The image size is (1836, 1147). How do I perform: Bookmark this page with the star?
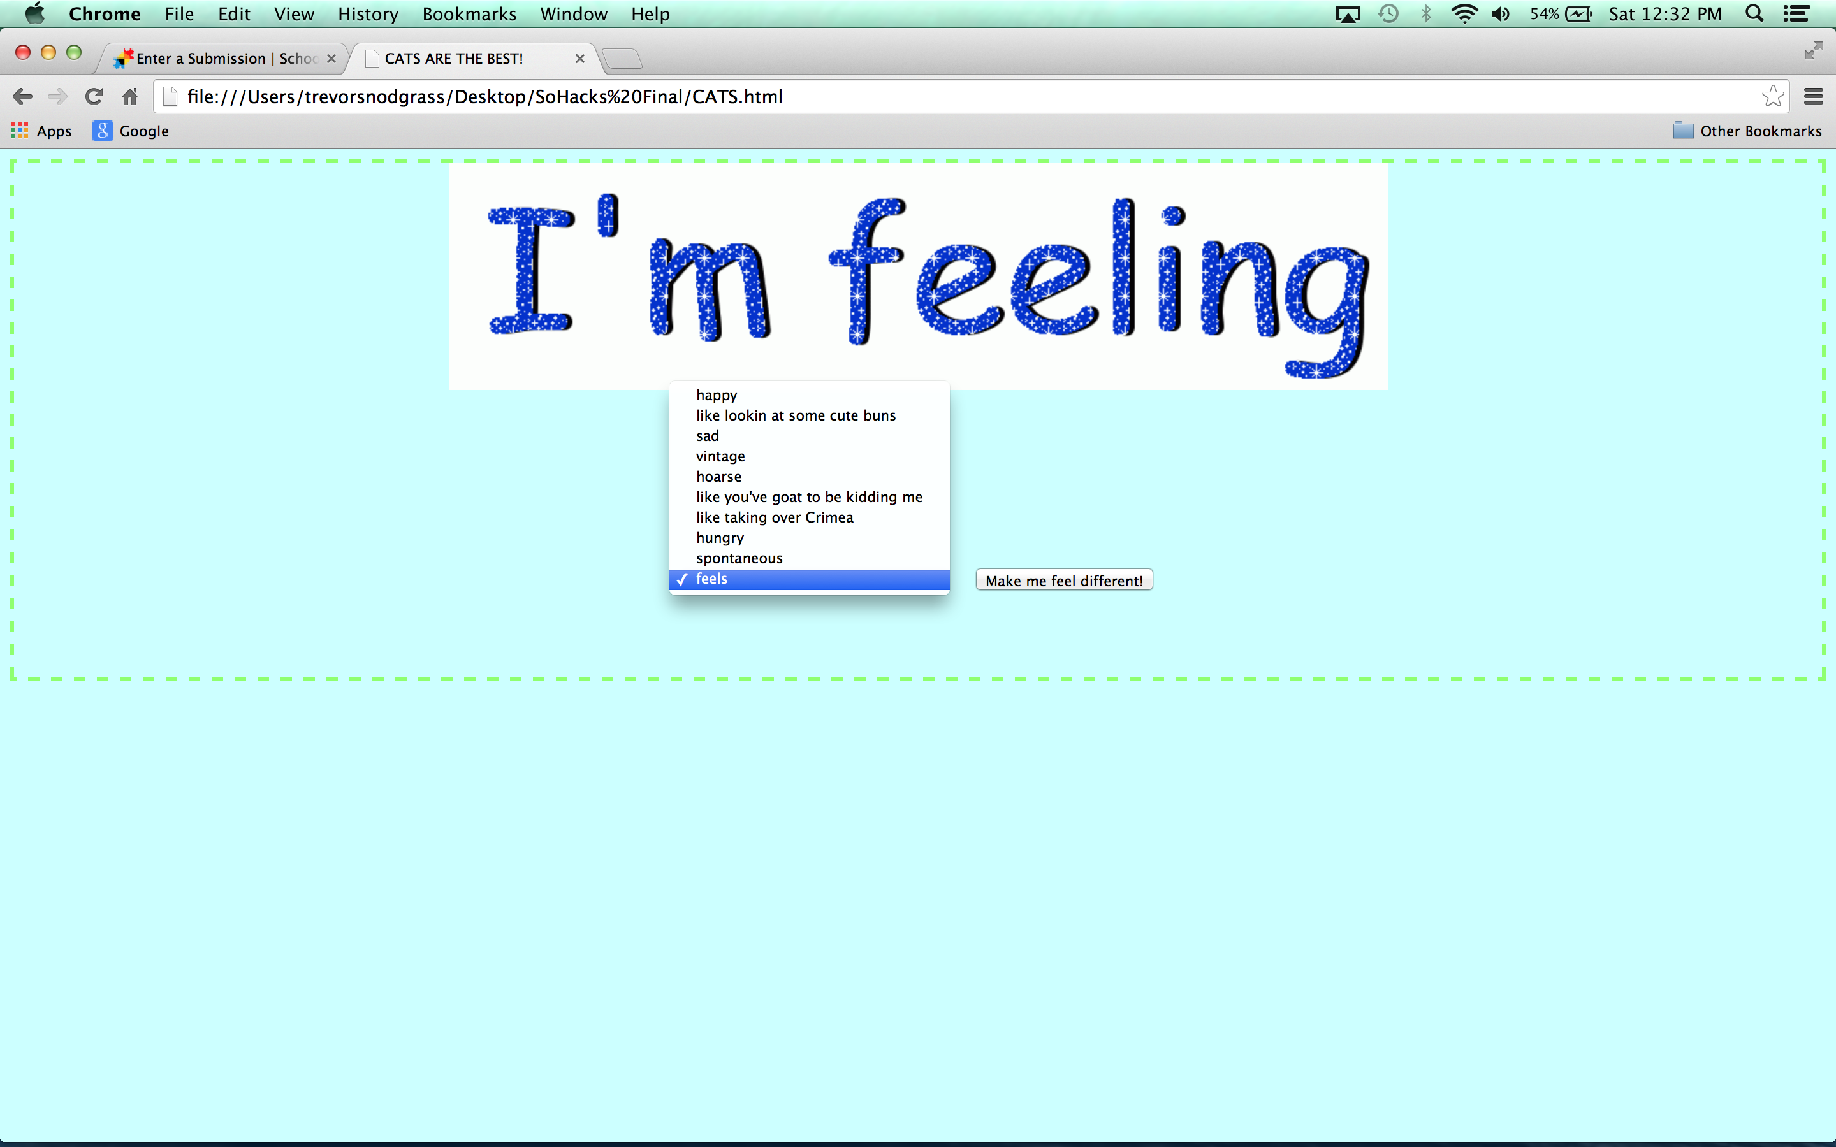point(1772,96)
